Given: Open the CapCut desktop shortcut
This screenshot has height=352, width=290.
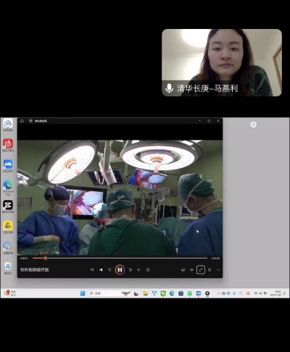Looking at the screenshot, I should 8,206.
